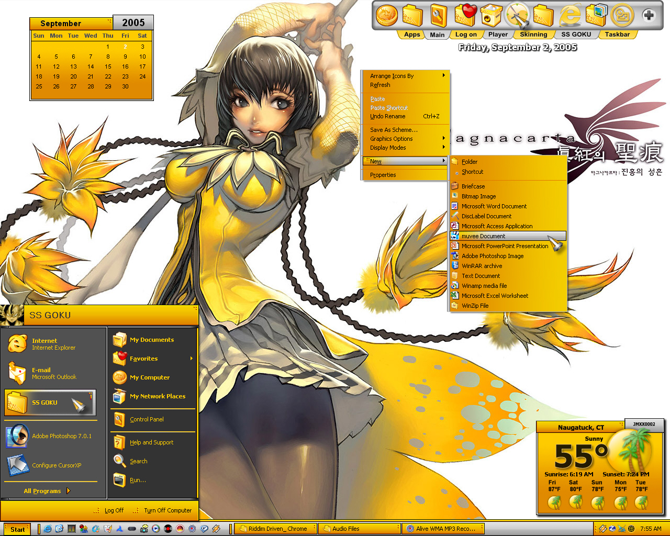Click the Log Off button
670x536 pixels.
click(109, 510)
